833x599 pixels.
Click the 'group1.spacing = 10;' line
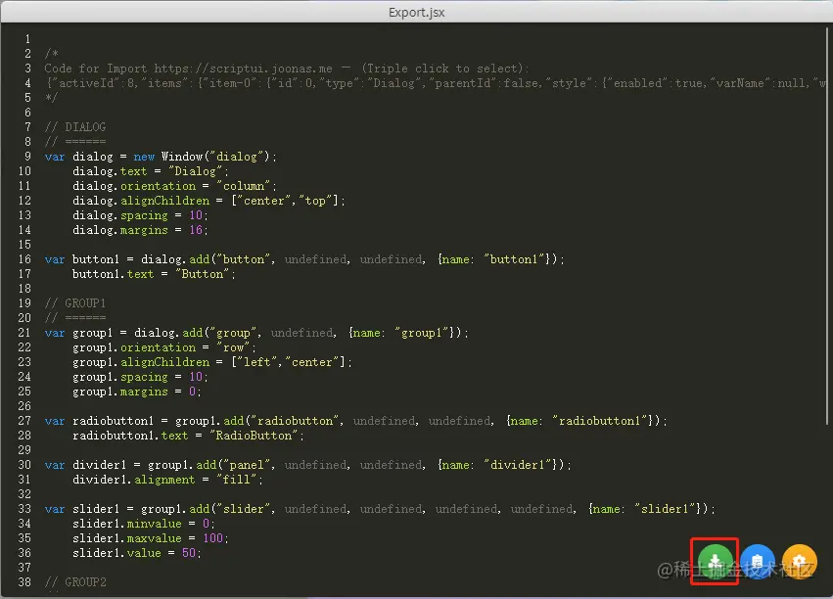(x=140, y=377)
